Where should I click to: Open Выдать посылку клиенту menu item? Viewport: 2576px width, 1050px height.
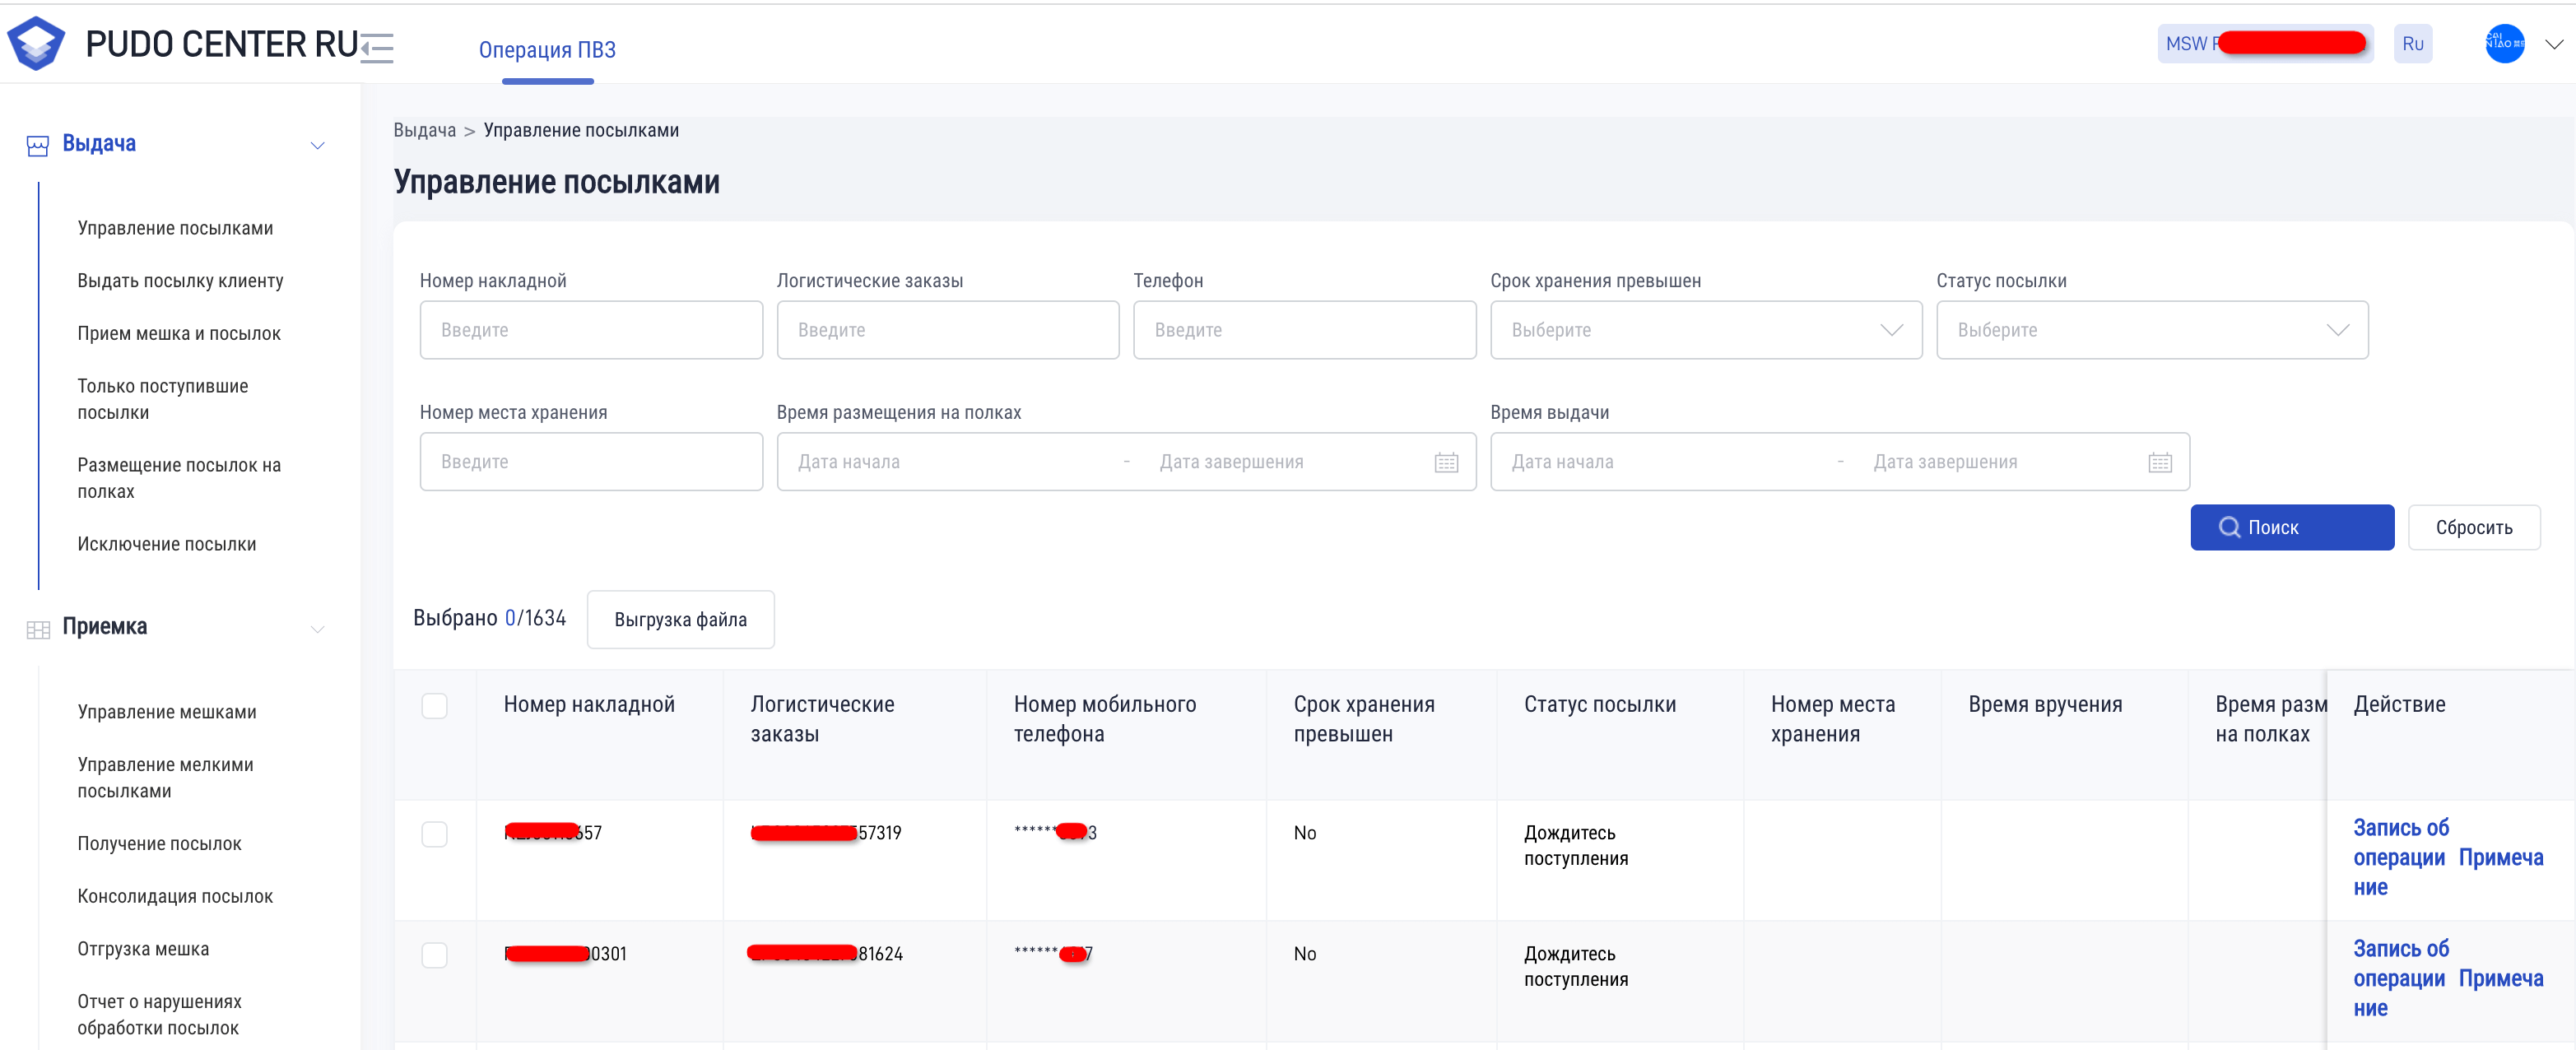tap(180, 281)
